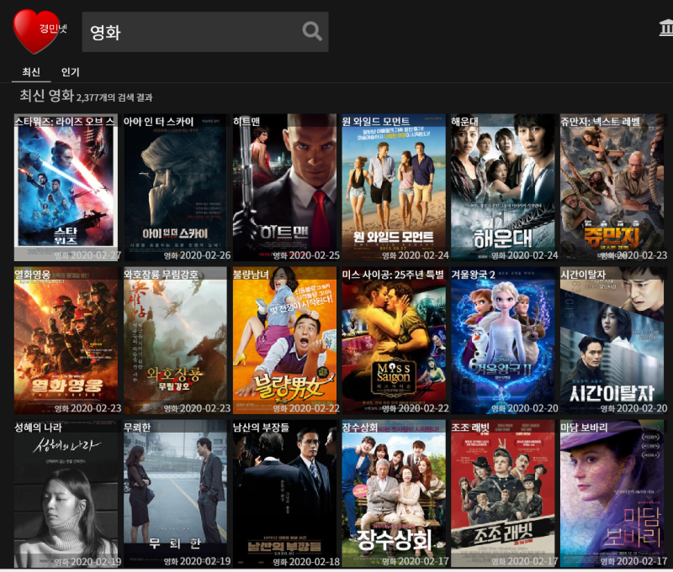Open the 시간이탈자 movie poster

(612, 341)
